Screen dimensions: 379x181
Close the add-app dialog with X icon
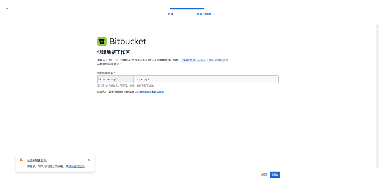pyautogui.click(x=7, y=9)
